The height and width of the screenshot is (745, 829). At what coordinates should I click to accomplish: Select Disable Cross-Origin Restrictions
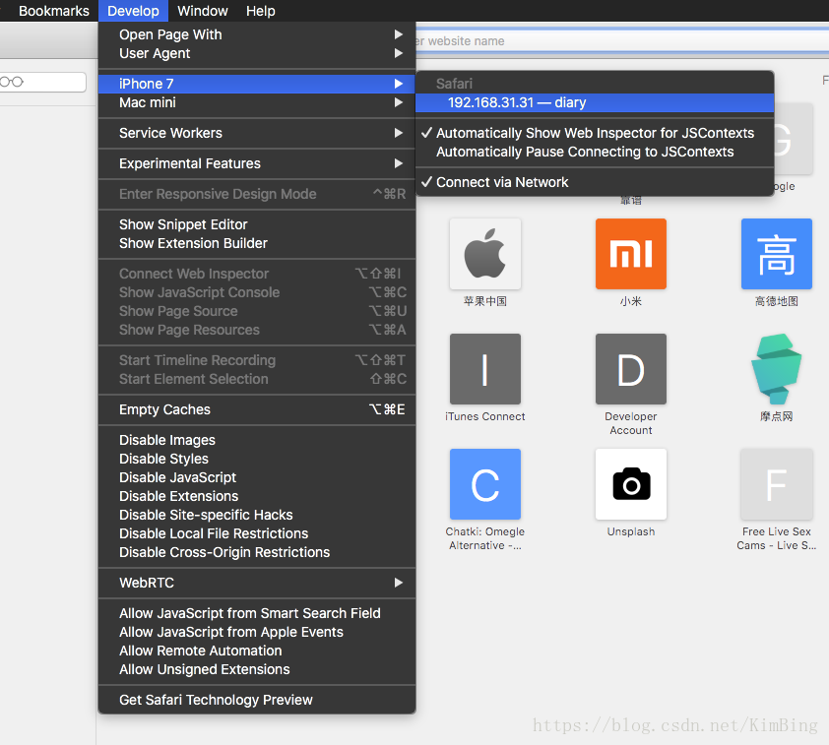click(257, 553)
